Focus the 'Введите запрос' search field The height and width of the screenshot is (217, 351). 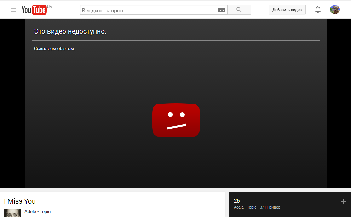coord(149,10)
